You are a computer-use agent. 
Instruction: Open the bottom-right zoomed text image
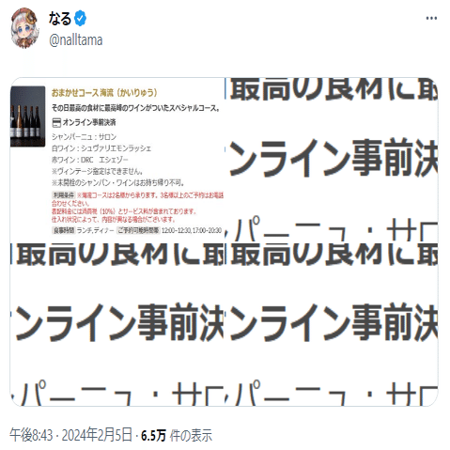332,324
